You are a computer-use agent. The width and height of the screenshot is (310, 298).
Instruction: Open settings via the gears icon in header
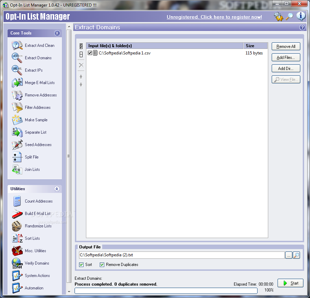[x=278, y=17]
